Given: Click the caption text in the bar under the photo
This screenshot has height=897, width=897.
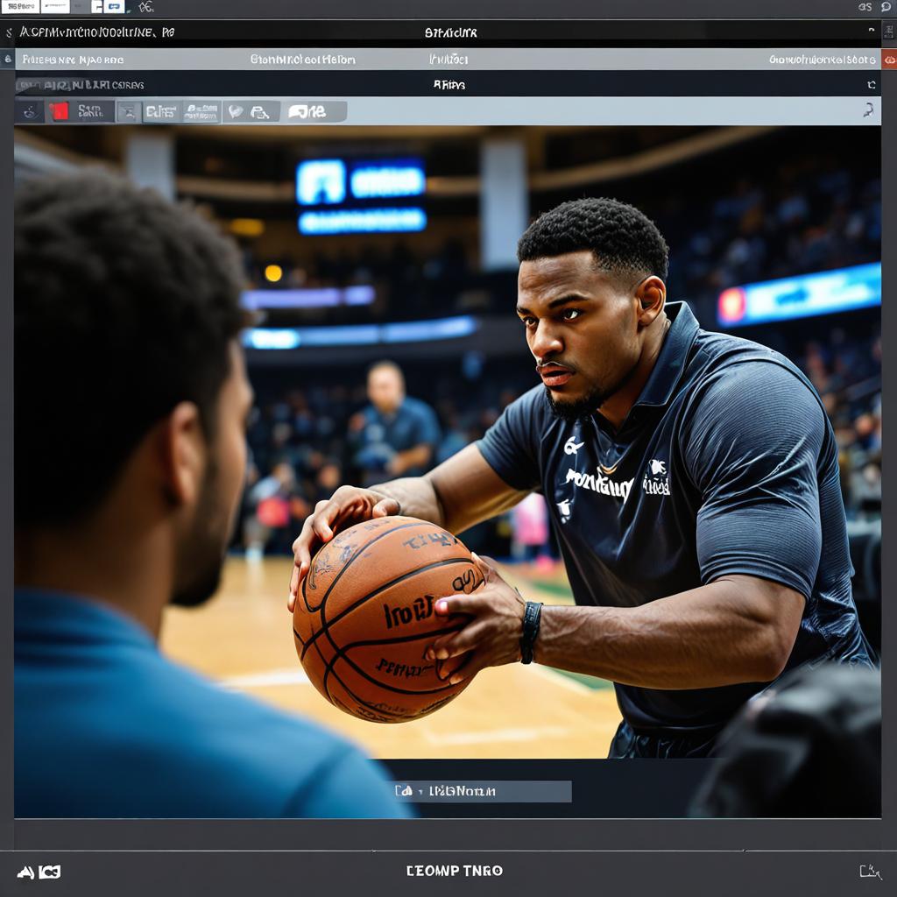Looking at the screenshot, I should (x=463, y=791).
